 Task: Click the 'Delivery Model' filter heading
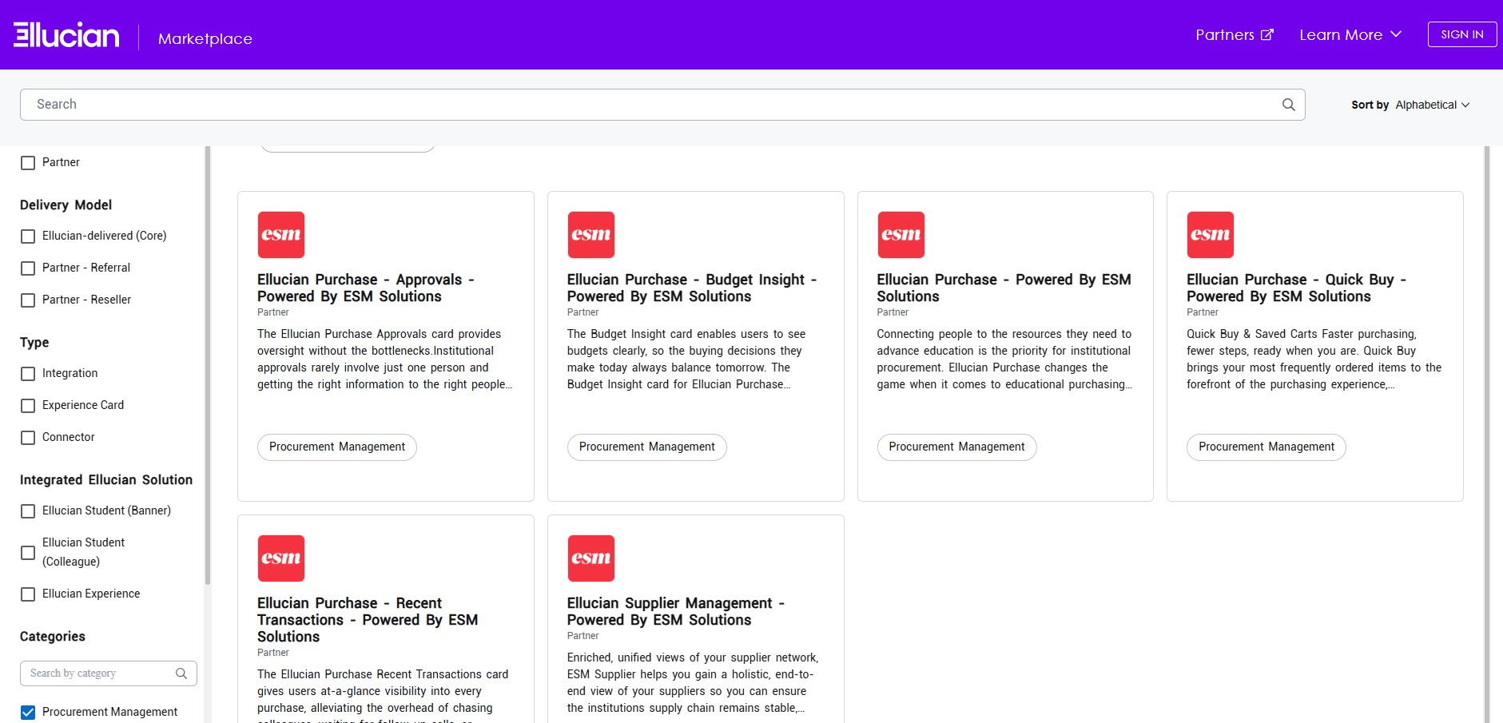66,205
